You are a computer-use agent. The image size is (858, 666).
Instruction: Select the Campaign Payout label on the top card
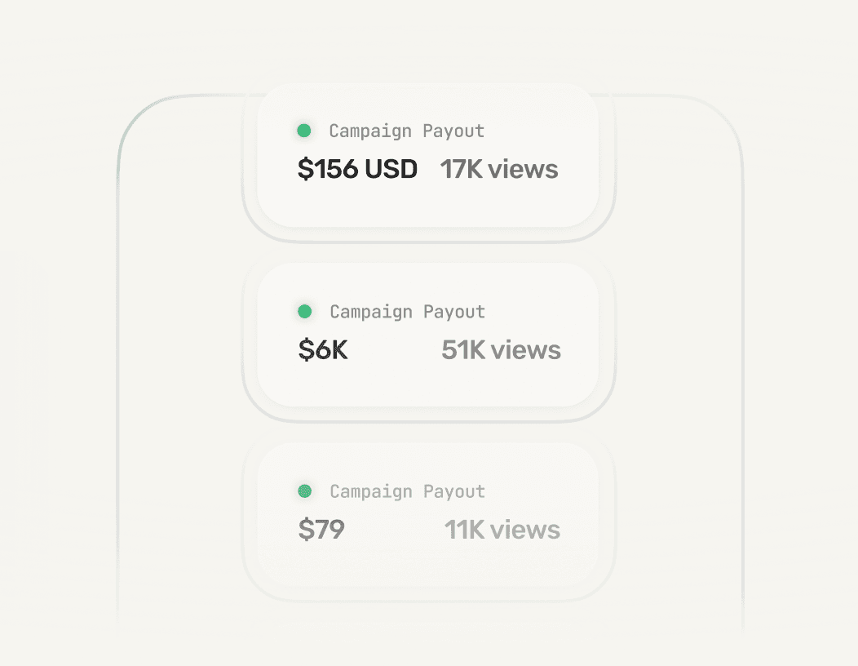406,131
